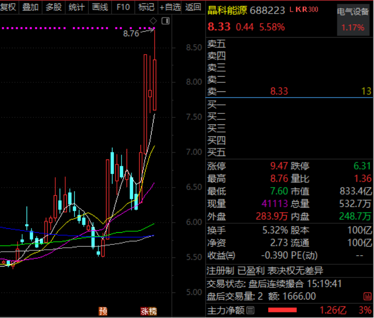Click the 主力净额 red progress bar
The width and height of the screenshot is (374, 318).
pos(282,310)
